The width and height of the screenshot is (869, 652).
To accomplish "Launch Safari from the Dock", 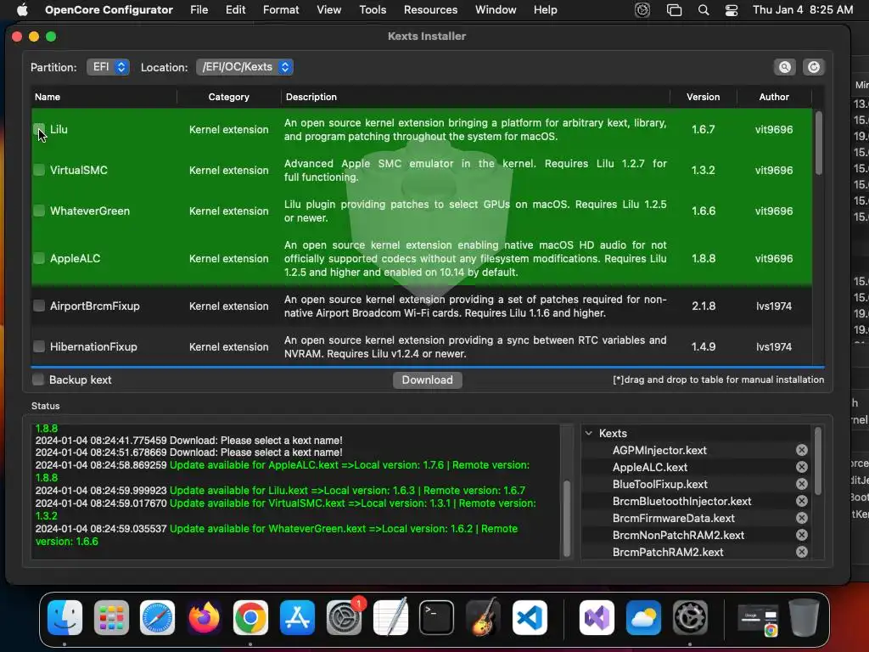I will 157,617.
